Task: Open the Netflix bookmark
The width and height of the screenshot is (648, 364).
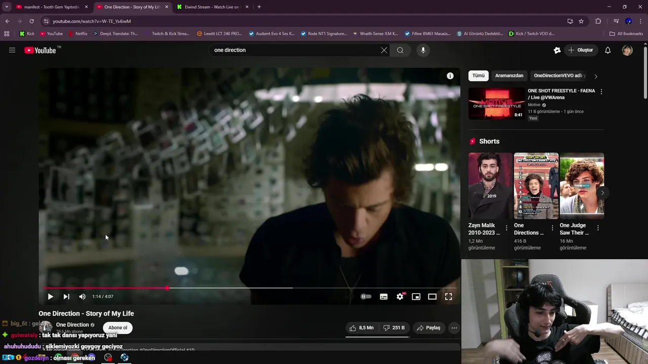Action: click(x=77, y=34)
